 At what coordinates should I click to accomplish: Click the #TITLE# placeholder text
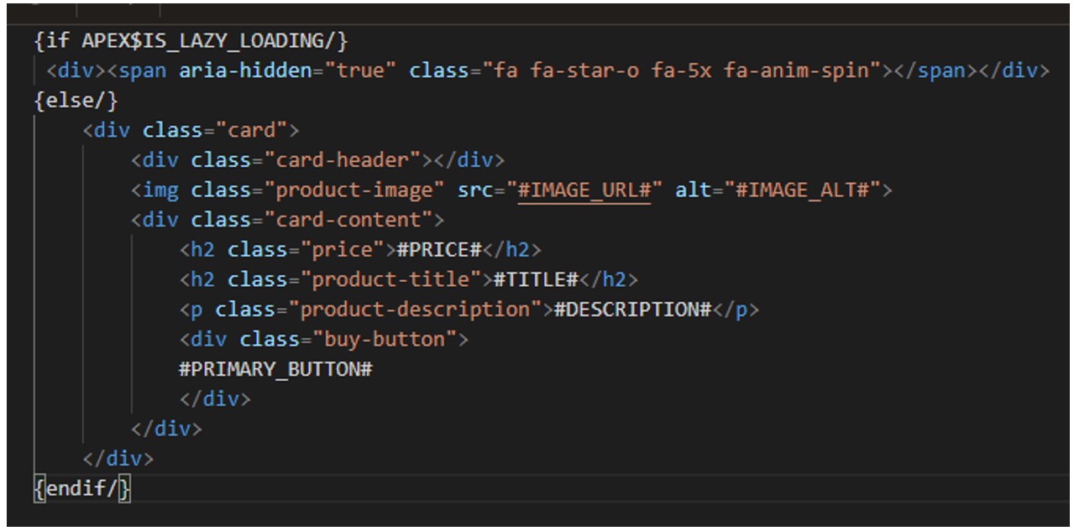[x=537, y=279]
